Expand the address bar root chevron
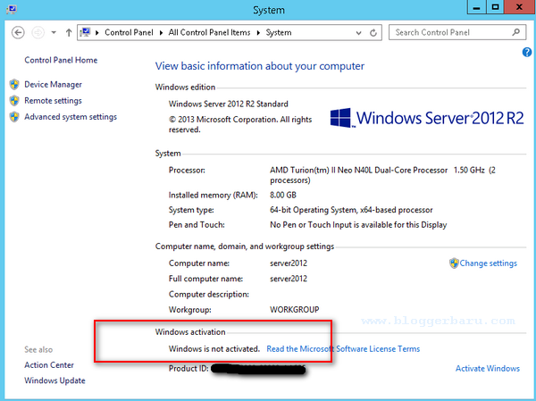The width and height of the screenshot is (536, 401). (97, 33)
